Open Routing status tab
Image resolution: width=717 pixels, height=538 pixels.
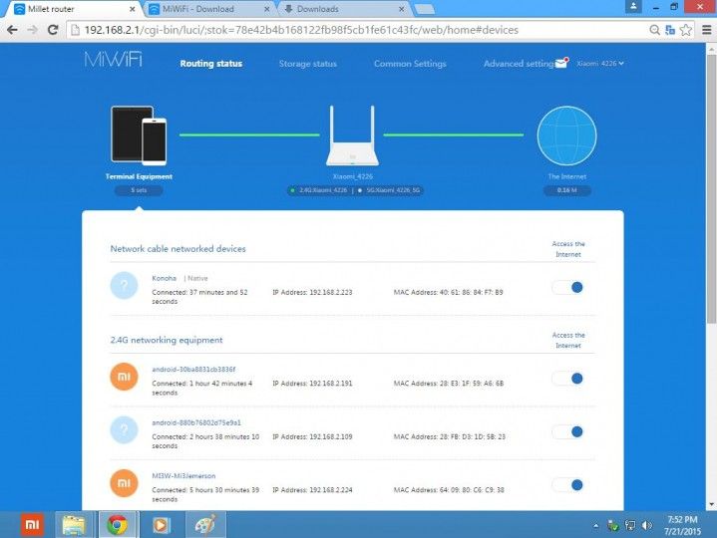coord(211,64)
